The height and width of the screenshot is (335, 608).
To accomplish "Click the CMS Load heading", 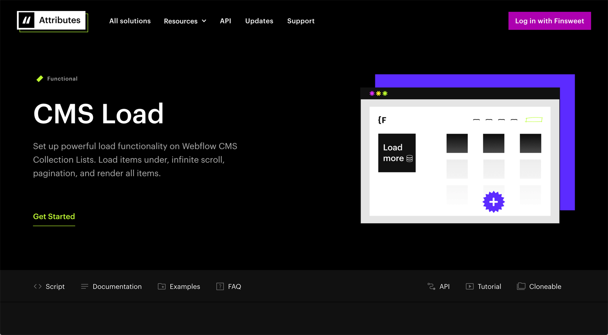I will click(x=98, y=114).
